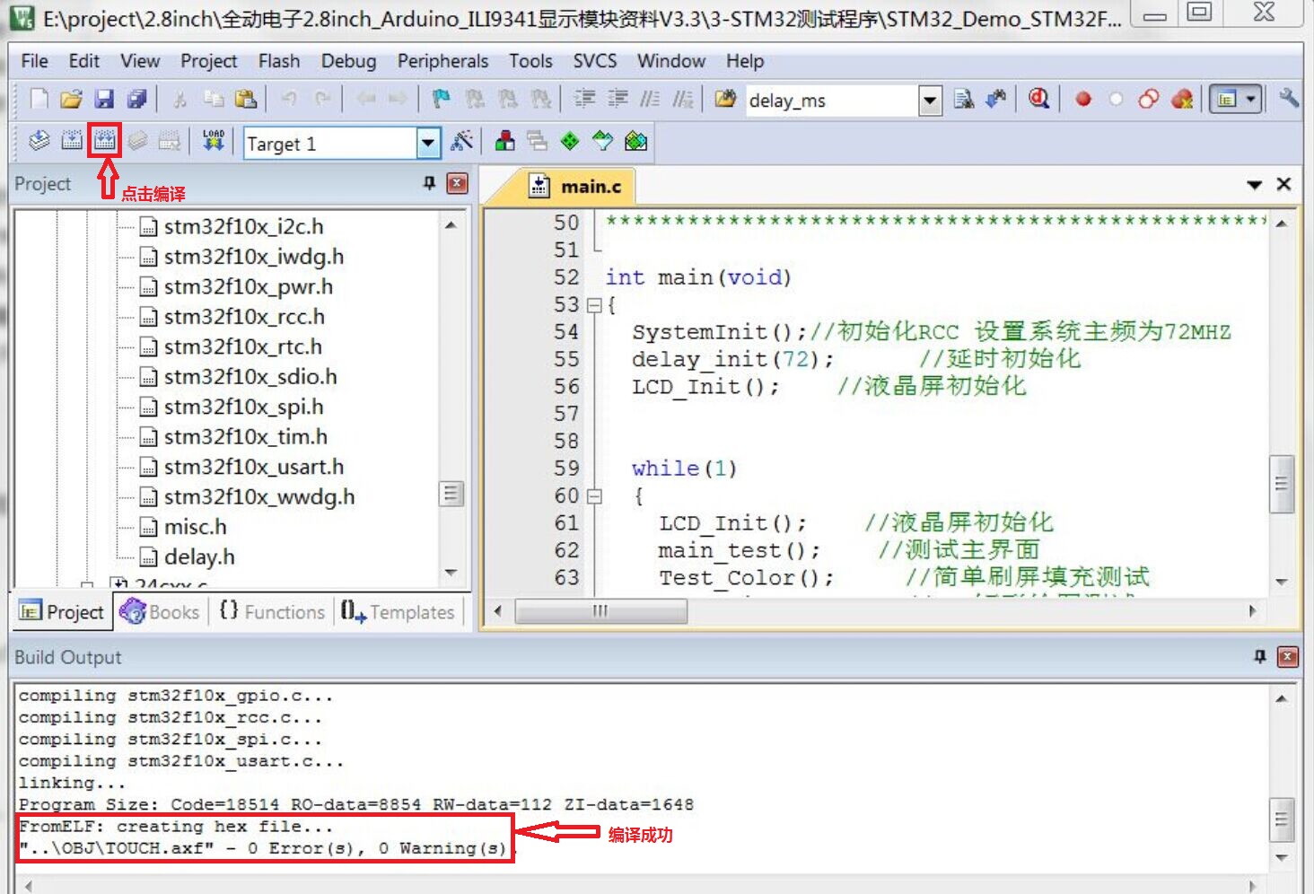The image size is (1314, 894).
Task: Open the Flash menu
Action: click(x=279, y=61)
